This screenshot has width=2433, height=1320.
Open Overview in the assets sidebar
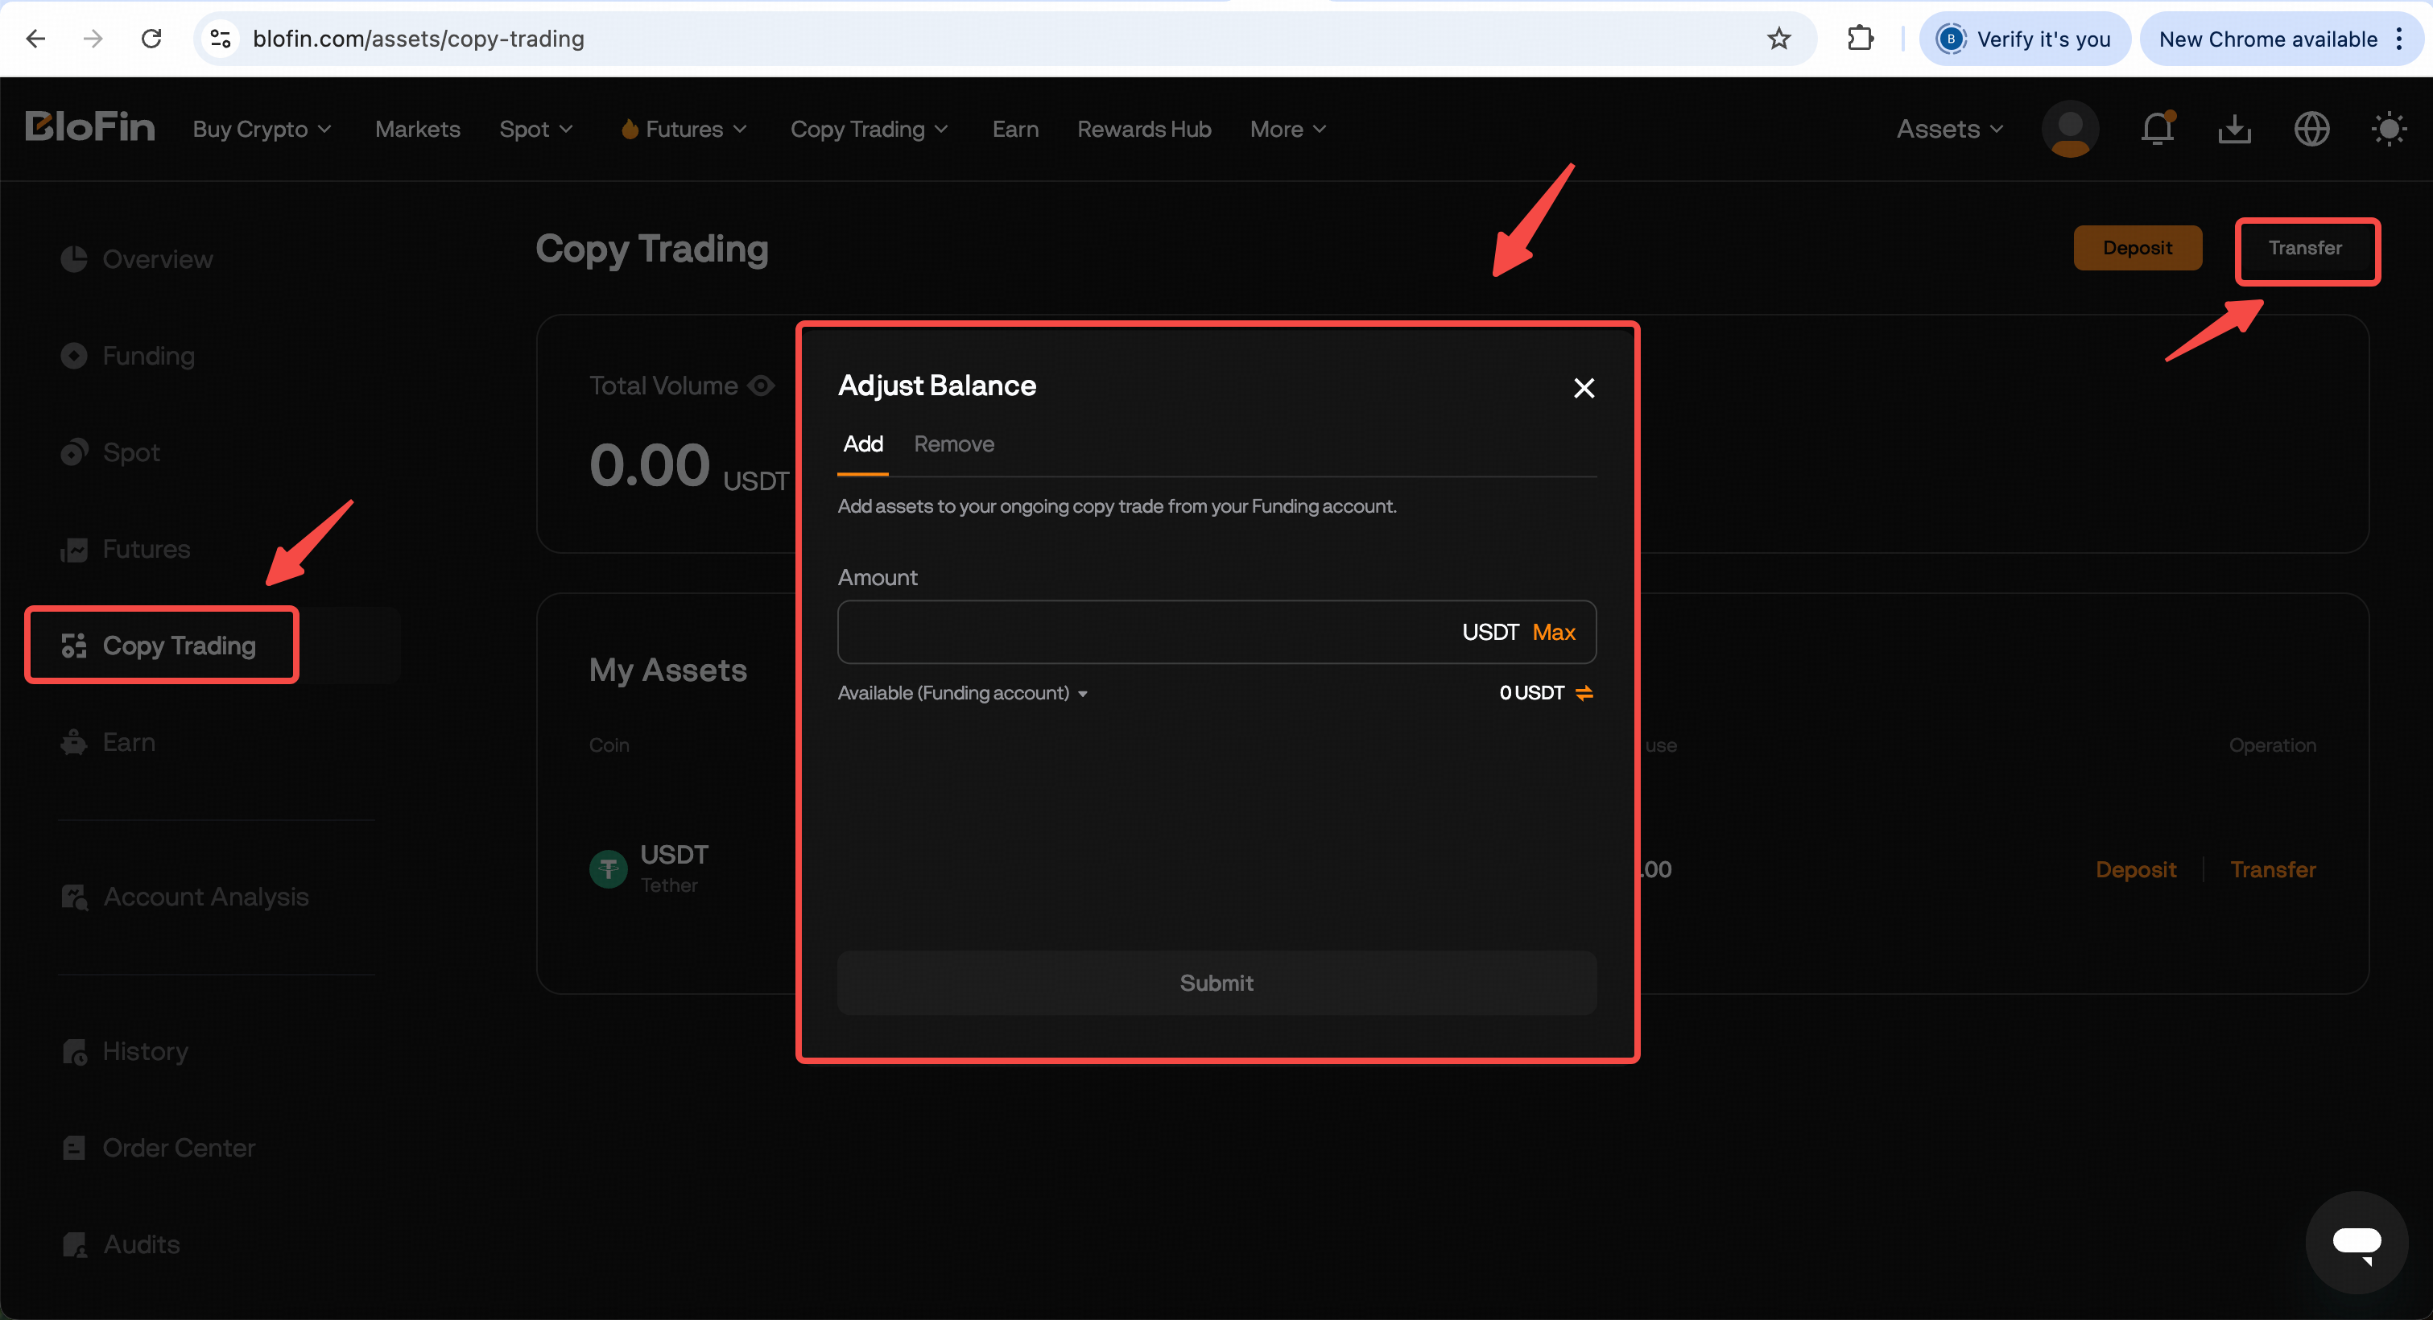coord(137,260)
